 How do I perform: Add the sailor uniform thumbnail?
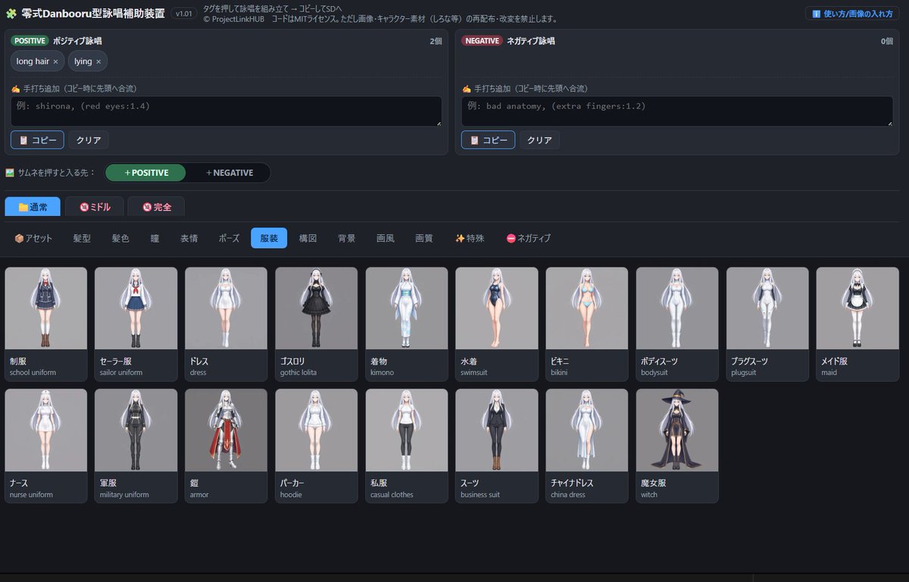click(x=136, y=324)
